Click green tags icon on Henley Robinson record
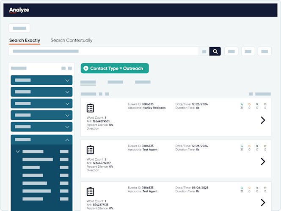281x211 pixels. tap(242, 104)
